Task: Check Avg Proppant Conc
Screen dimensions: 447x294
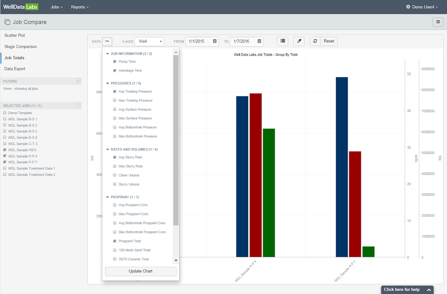Action: [114, 205]
